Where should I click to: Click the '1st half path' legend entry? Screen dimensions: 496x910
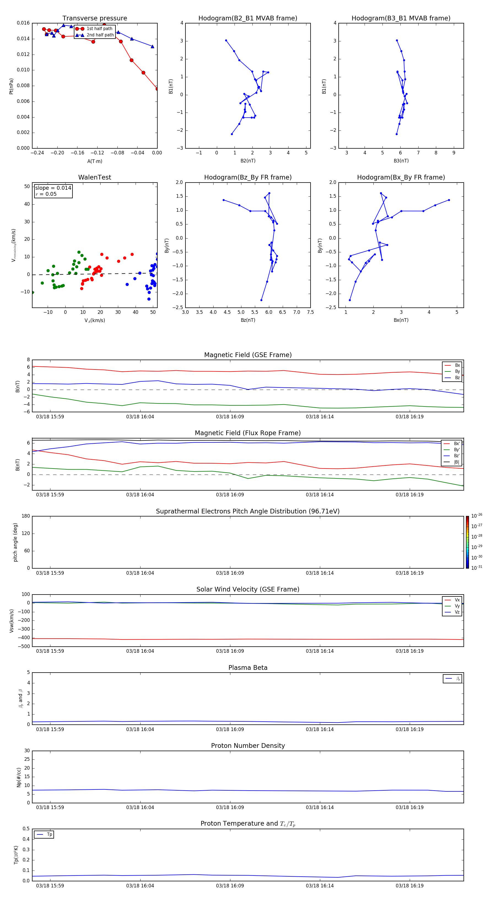pyautogui.click(x=94, y=29)
